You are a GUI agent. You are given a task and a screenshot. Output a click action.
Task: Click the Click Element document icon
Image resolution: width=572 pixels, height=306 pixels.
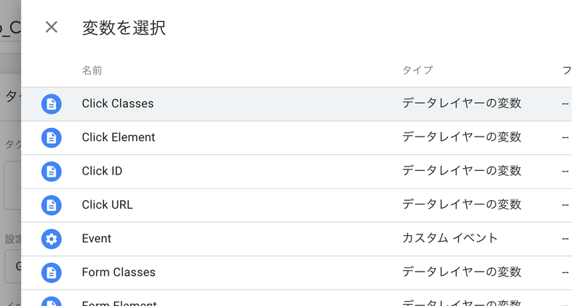[51, 138]
